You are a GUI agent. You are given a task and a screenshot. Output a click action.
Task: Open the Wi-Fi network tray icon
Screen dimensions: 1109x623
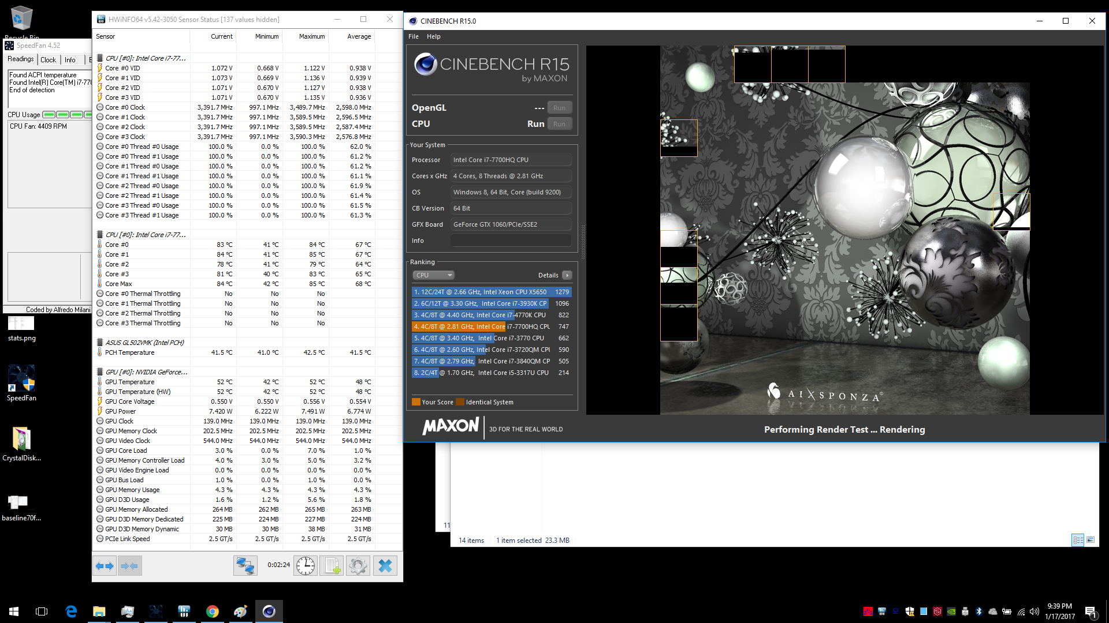(1021, 611)
